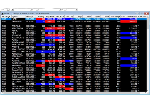Select the AMBUJACEM symbol row
The height and width of the screenshot is (103, 154).
(x=74, y=45)
